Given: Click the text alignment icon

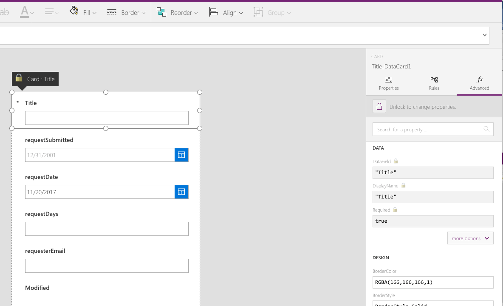Looking at the screenshot, I should [49, 12].
